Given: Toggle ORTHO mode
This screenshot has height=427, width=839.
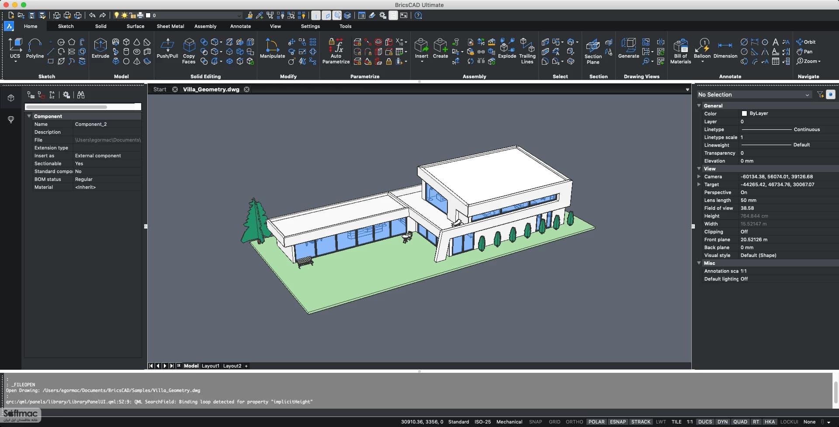Looking at the screenshot, I should pos(574,422).
